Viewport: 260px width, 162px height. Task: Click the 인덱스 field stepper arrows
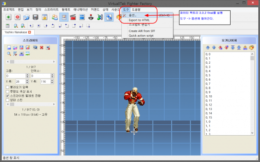point(52,76)
